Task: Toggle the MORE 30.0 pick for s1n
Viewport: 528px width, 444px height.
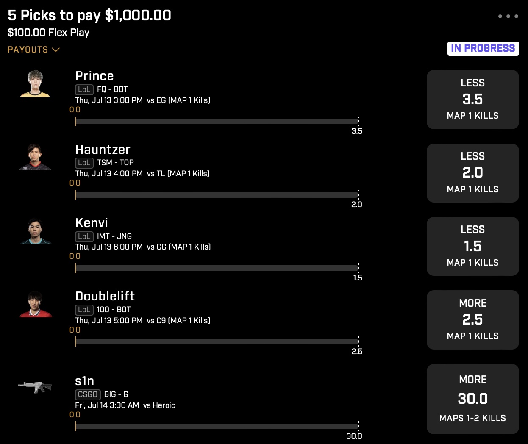Action: coord(472,398)
